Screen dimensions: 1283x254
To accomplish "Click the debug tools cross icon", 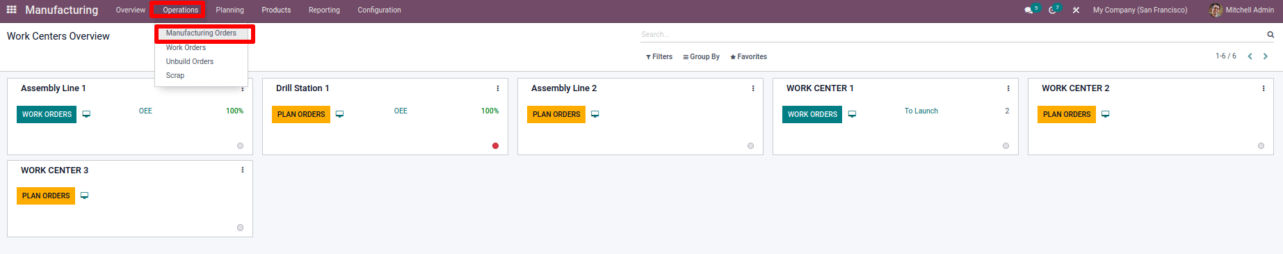I will 1076,10.
